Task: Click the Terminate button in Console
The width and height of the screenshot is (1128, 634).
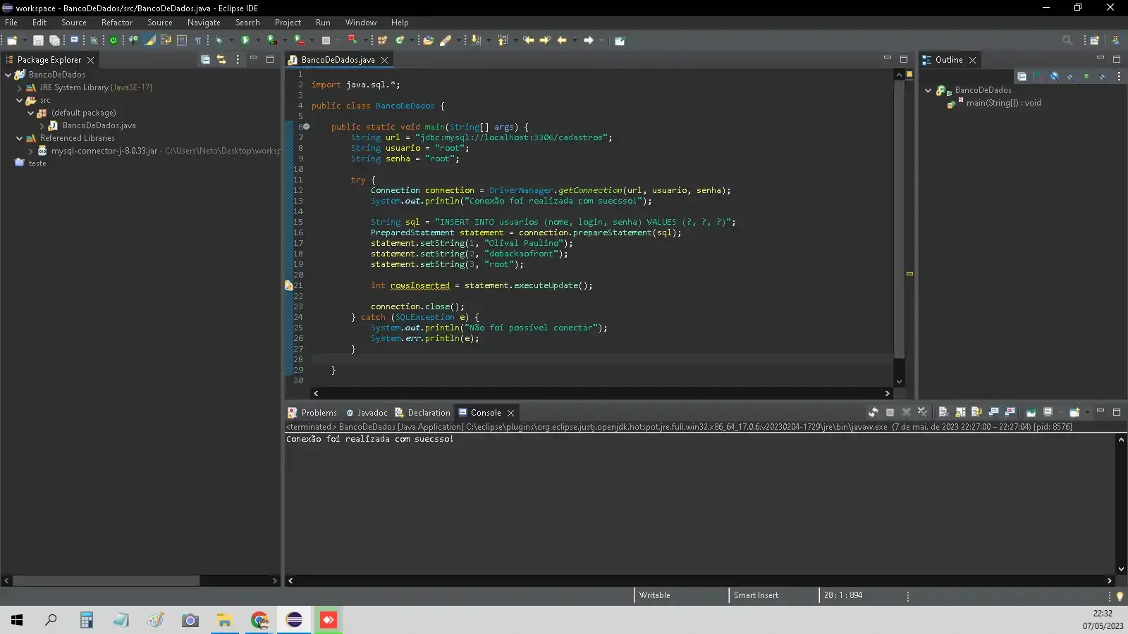Action: [x=890, y=412]
